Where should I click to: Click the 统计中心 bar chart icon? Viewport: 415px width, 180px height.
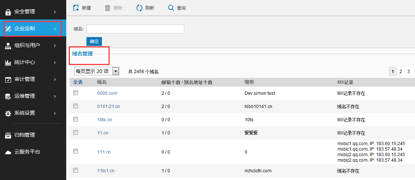click(x=8, y=63)
